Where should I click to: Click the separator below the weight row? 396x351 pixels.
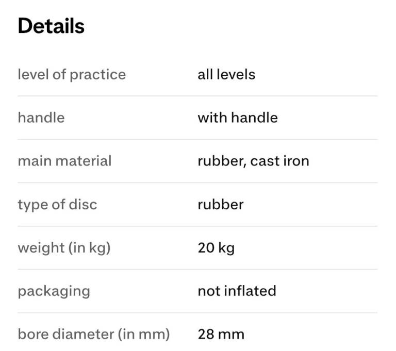tap(197, 269)
